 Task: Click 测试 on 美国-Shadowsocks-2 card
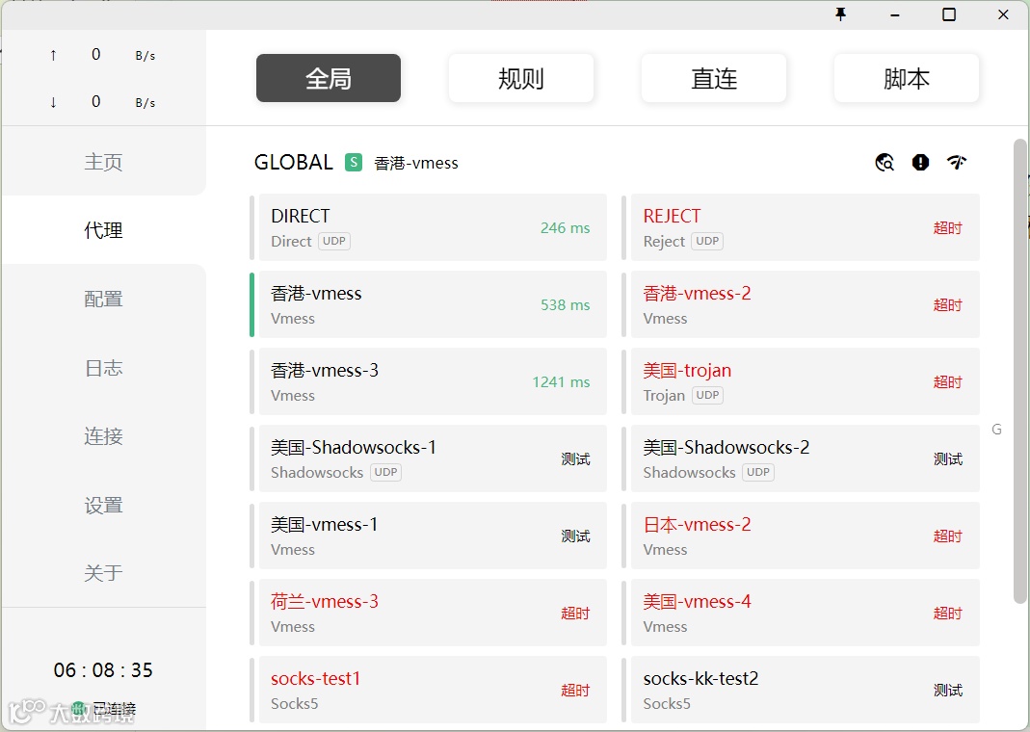pyautogui.click(x=948, y=458)
